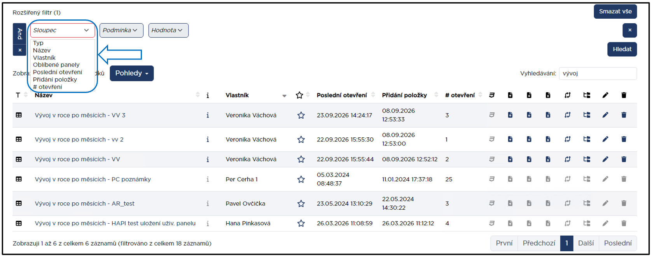Click the sync arrows icon in the 'VV 3' row
Image resolution: width=652 pixels, height=256 pixels.
(567, 115)
